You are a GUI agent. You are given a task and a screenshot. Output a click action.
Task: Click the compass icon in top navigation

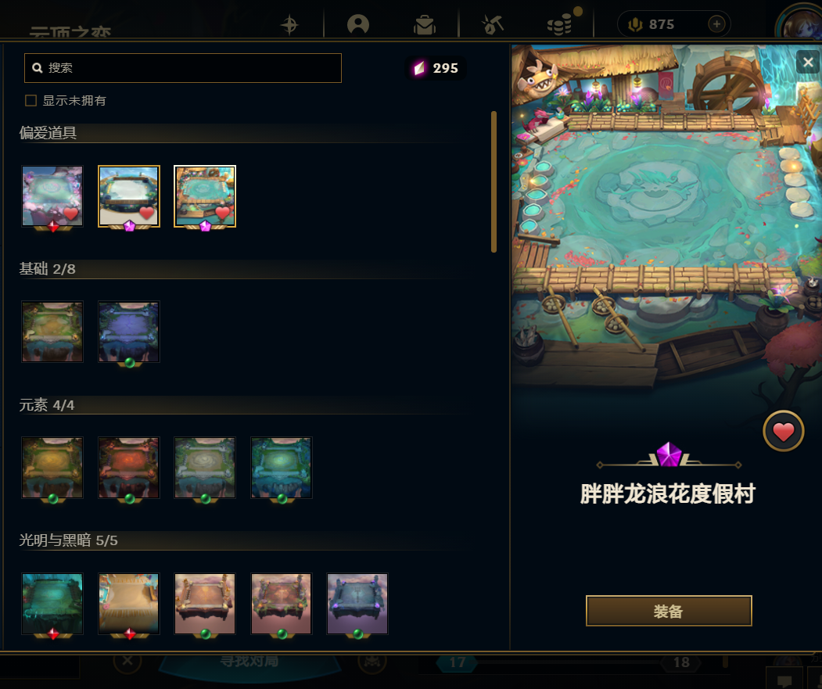[289, 25]
